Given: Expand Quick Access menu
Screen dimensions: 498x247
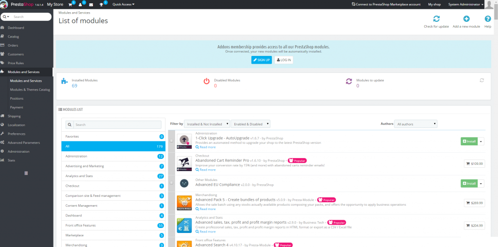Looking at the screenshot, I should click(x=123, y=4).
